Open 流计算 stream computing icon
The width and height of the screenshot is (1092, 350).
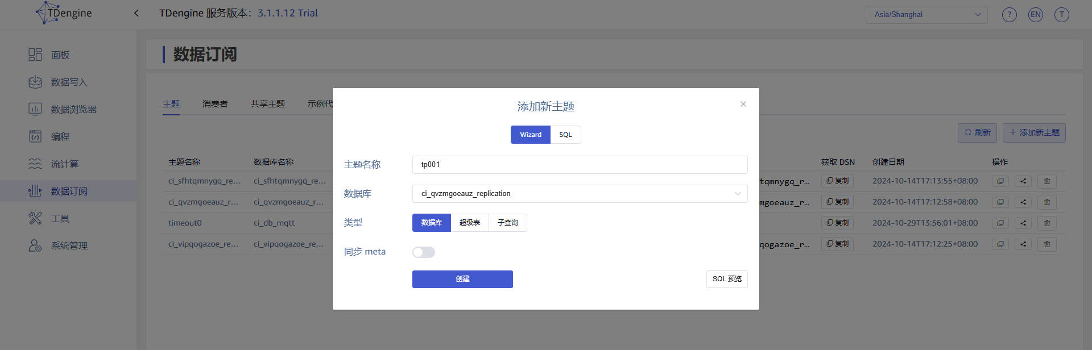(35, 164)
